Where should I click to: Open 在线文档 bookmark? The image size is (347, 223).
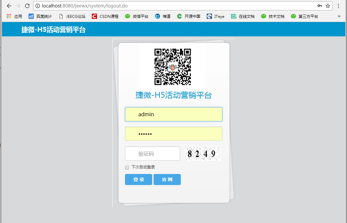[x=243, y=16]
